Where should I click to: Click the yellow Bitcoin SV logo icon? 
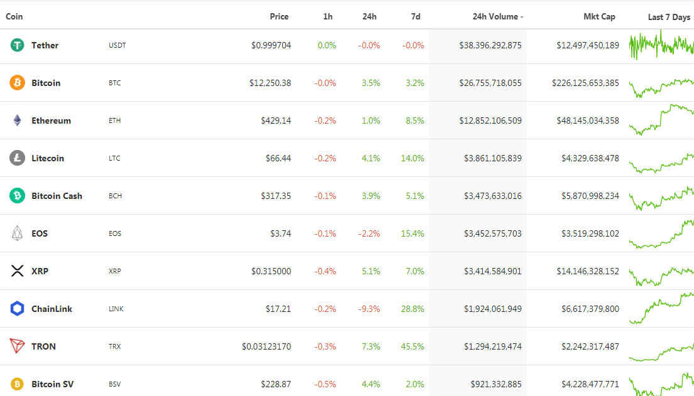pos(17,384)
